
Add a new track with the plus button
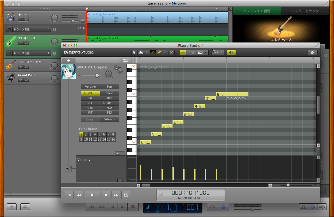pyautogui.click(x=69, y=60)
